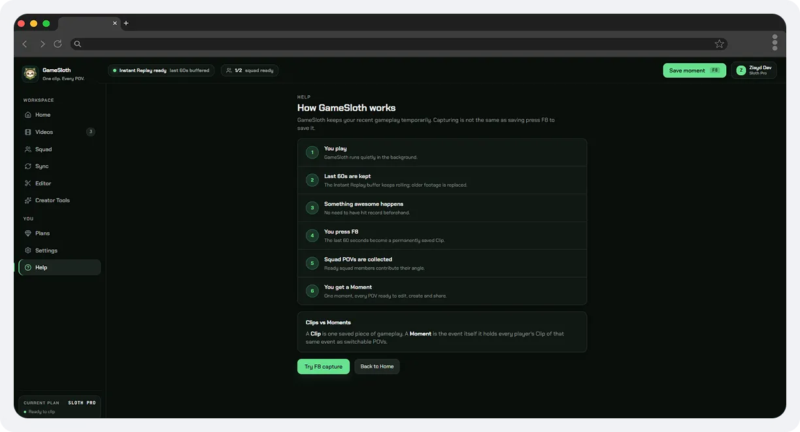Screen dimensions: 800x432
Task: Open the Squad section
Action: click(59, 149)
